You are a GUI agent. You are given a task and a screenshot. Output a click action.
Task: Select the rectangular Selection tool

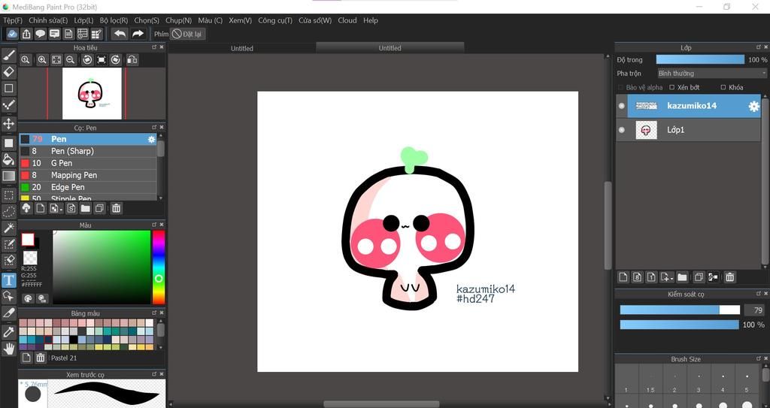click(x=9, y=195)
